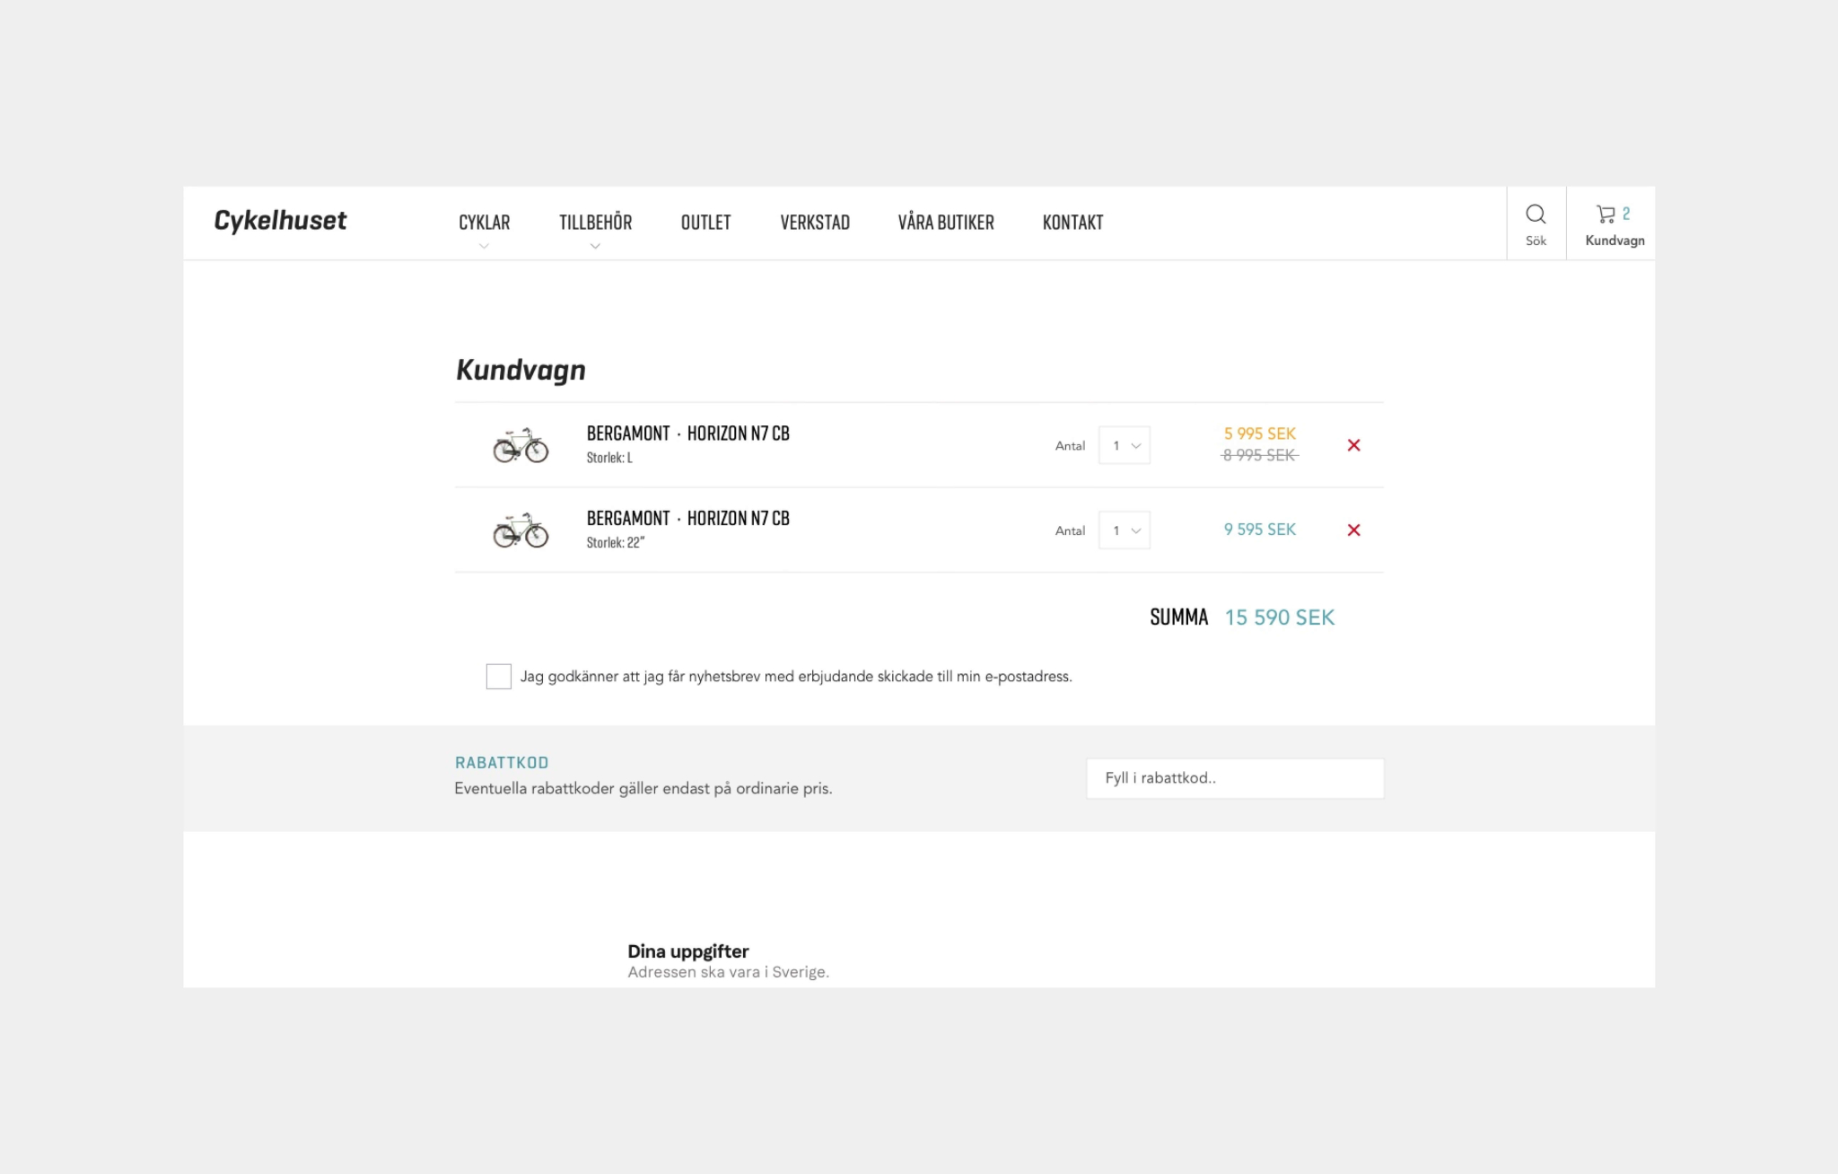This screenshot has height=1174, width=1838.
Task: Click the price 9 595 SEK
Action: (x=1260, y=530)
